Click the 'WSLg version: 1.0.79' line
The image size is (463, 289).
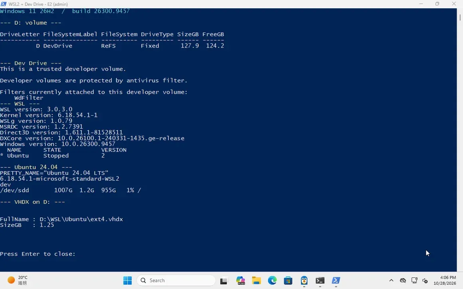[x=36, y=121]
